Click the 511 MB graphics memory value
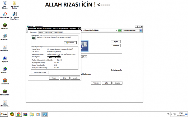The width and height of the screenshot is (188, 117). pos(59,60)
